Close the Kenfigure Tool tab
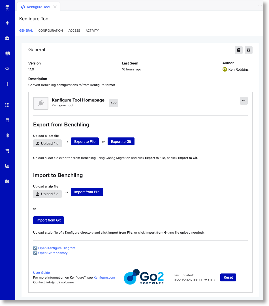 point(55,7)
